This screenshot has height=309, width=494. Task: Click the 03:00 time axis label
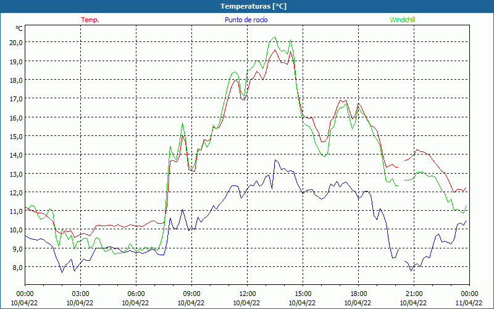(80, 294)
